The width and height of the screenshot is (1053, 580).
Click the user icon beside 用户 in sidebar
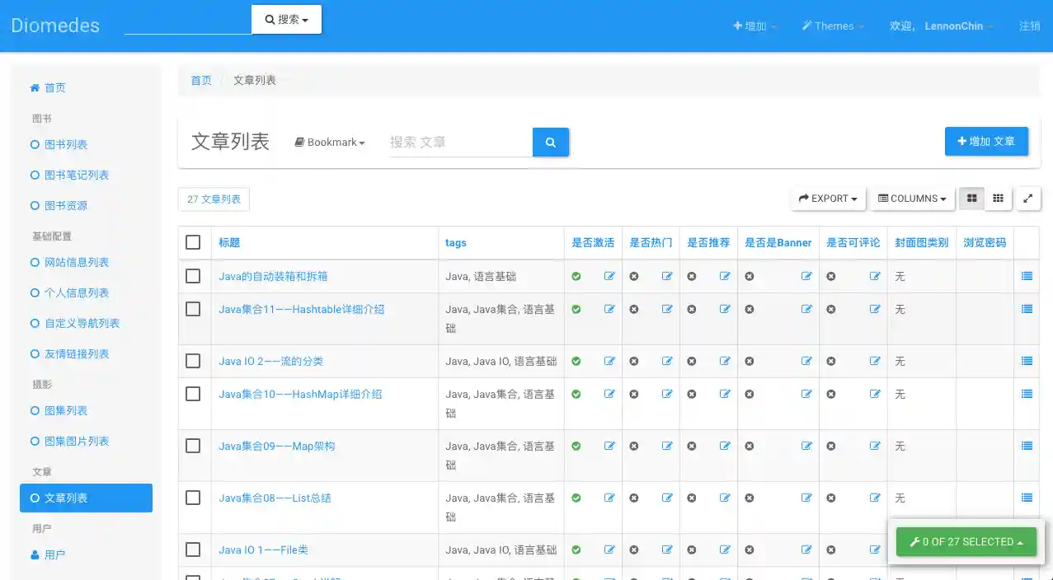click(x=34, y=554)
